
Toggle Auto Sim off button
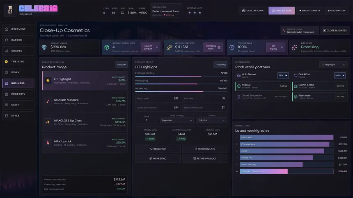[337, 11]
